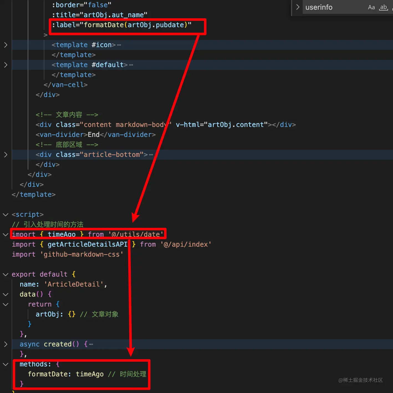393x393 pixels.
Task: Collapse the export default block
Action: click(6, 274)
